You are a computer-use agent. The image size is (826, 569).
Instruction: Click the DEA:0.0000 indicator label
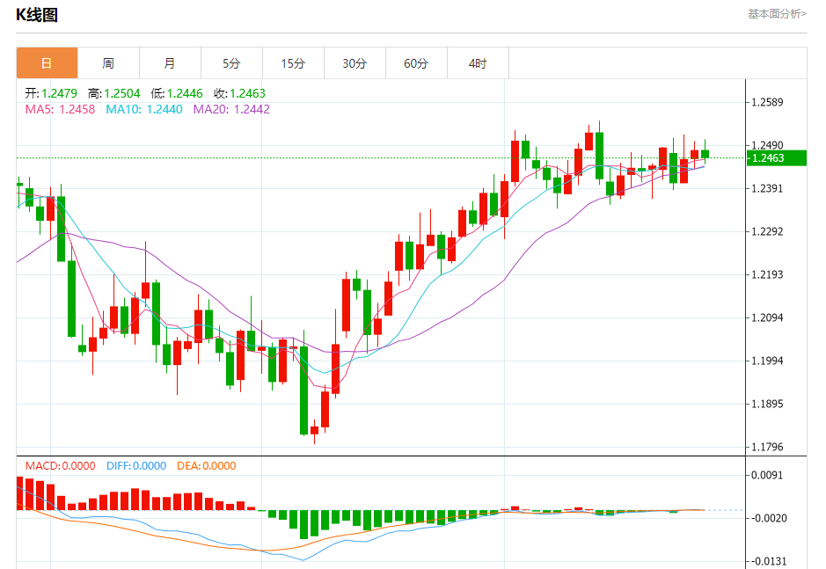click(207, 466)
